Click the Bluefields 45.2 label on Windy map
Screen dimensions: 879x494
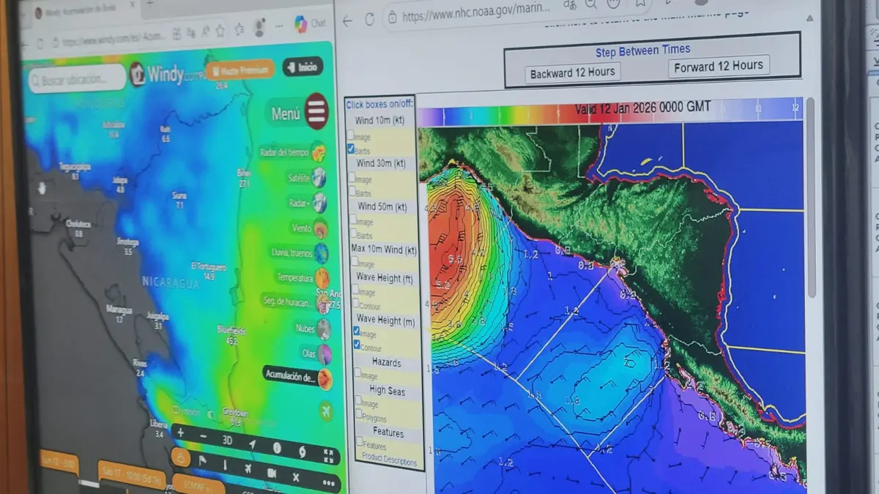point(231,336)
